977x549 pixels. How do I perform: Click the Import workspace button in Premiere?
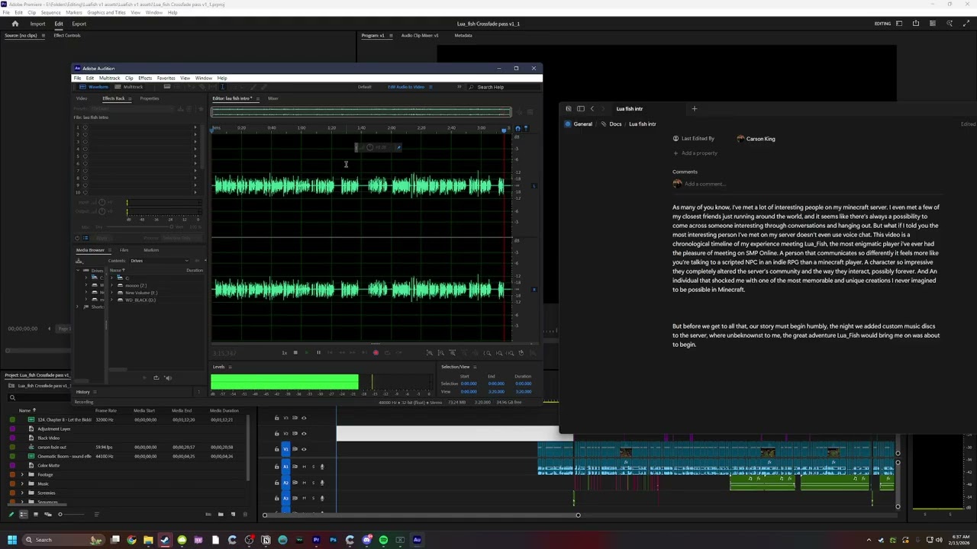(x=37, y=24)
